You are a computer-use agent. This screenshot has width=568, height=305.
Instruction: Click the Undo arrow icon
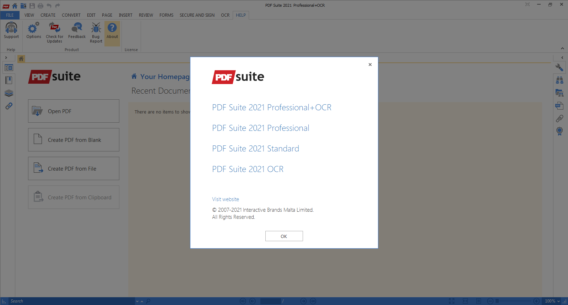49,5
